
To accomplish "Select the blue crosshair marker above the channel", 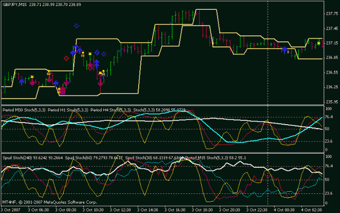I will [76, 26].
